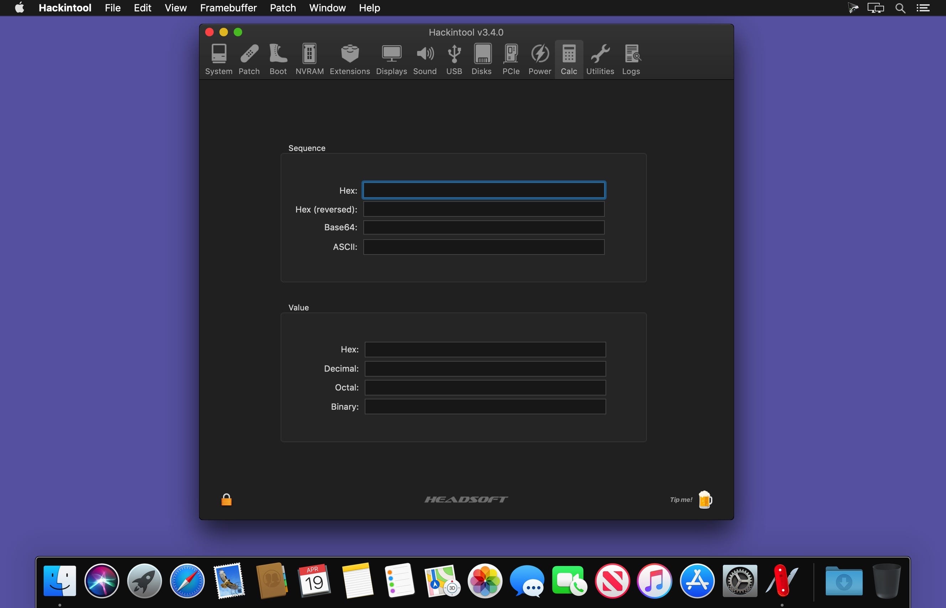The height and width of the screenshot is (608, 946).
Task: Click Hackintool knife icon in Dock
Action: 782,581
